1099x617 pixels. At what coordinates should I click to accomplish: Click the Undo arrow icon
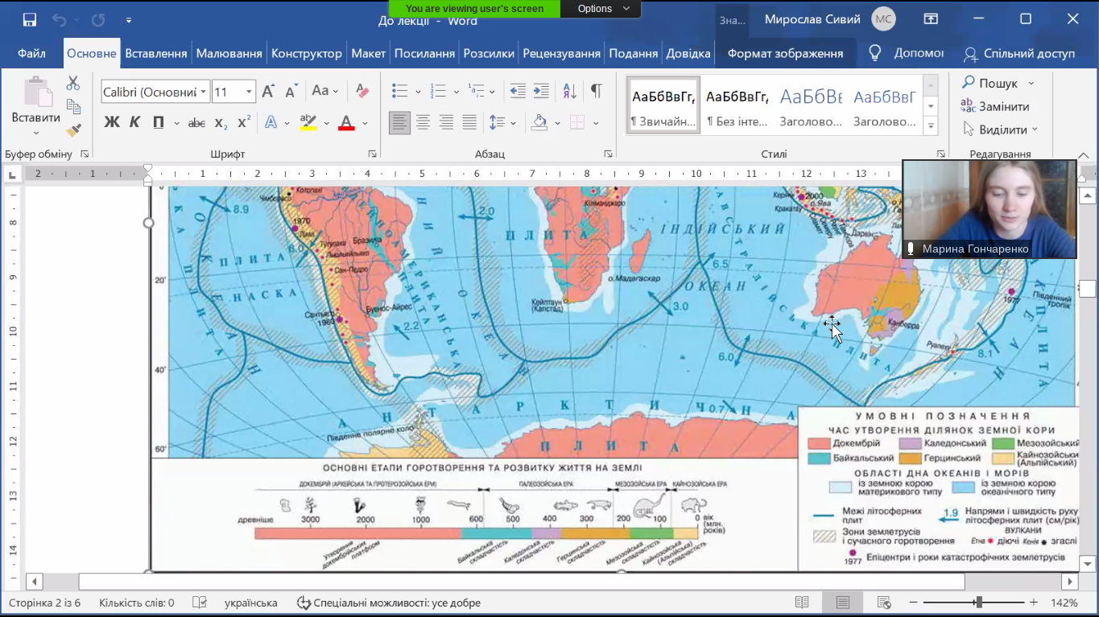(x=59, y=20)
